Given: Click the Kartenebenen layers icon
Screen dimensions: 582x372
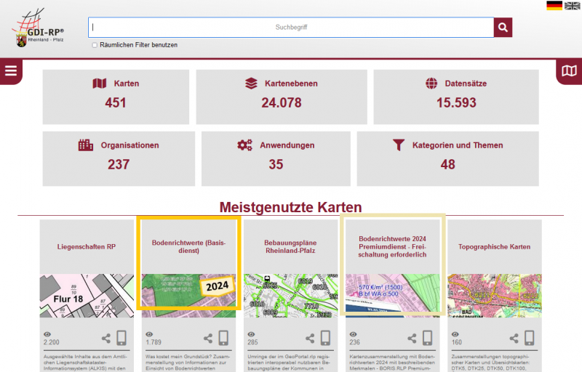Looking at the screenshot, I should click(x=251, y=84).
